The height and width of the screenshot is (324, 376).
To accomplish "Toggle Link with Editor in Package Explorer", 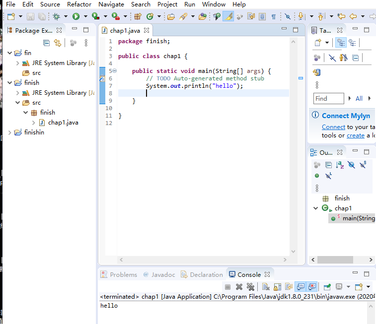I will 57,43.
